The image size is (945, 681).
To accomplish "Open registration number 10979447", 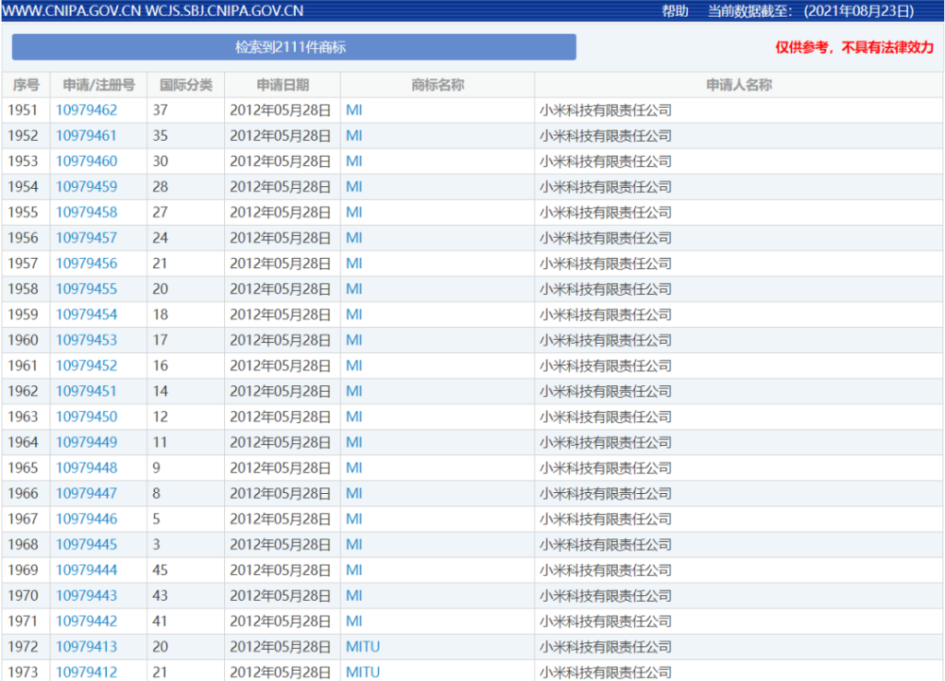I will [86, 493].
